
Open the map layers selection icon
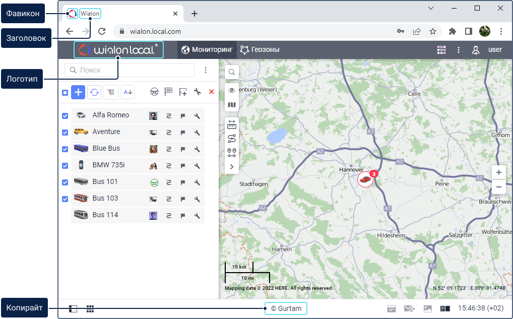click(x=232, y=105)
